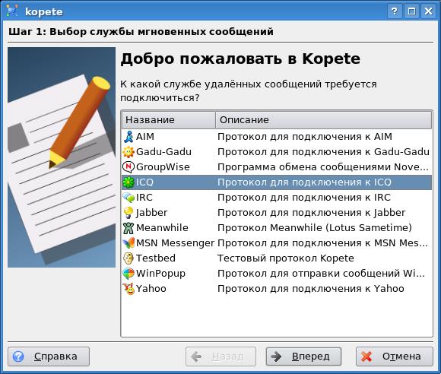Select Yahoo protocol description text
The image size is (441, 374).
[311, 289]
